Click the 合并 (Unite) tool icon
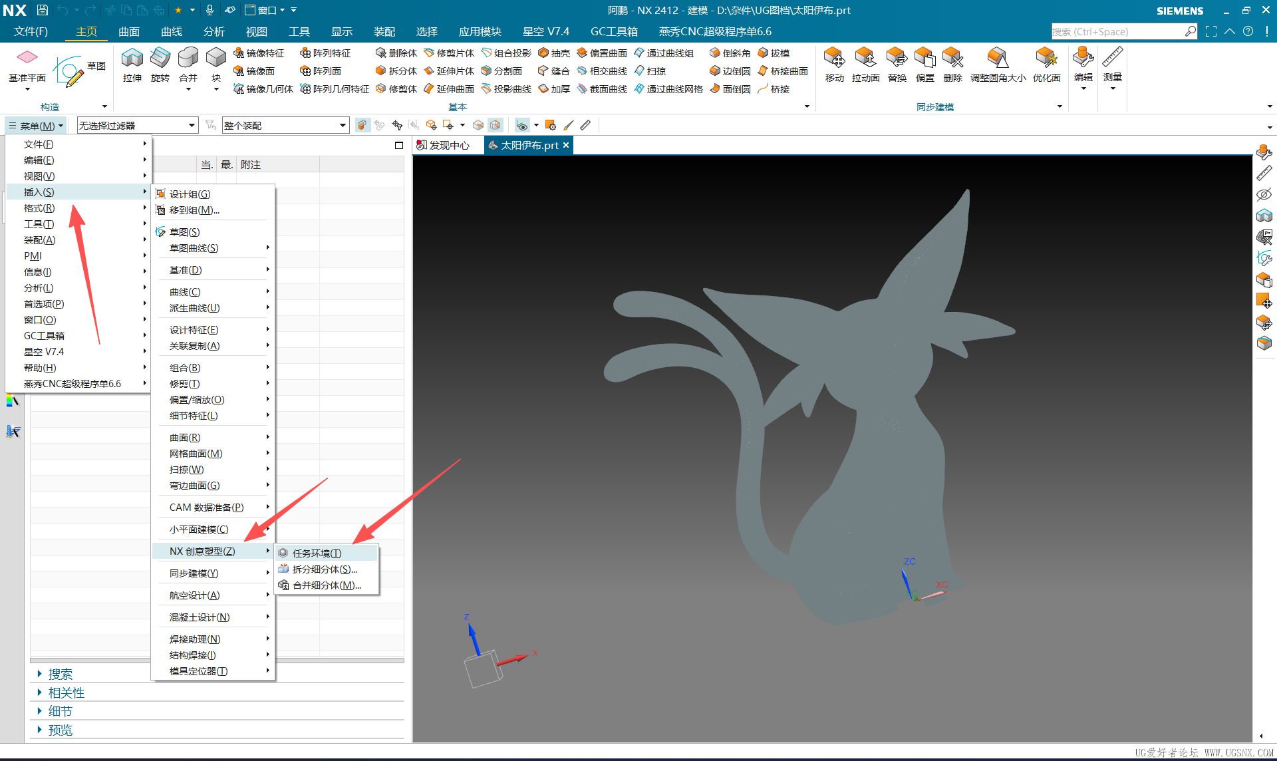 [188, 59]
